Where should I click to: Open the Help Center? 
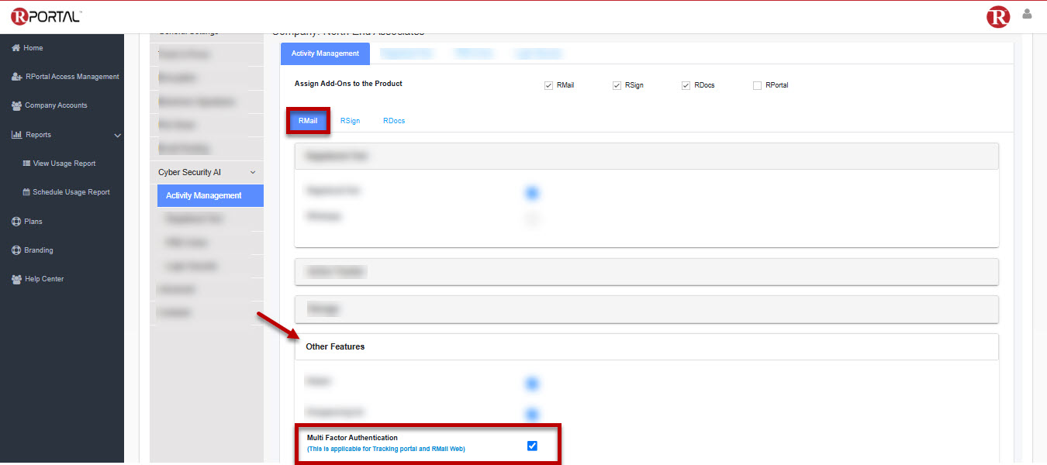click(44, 279)
